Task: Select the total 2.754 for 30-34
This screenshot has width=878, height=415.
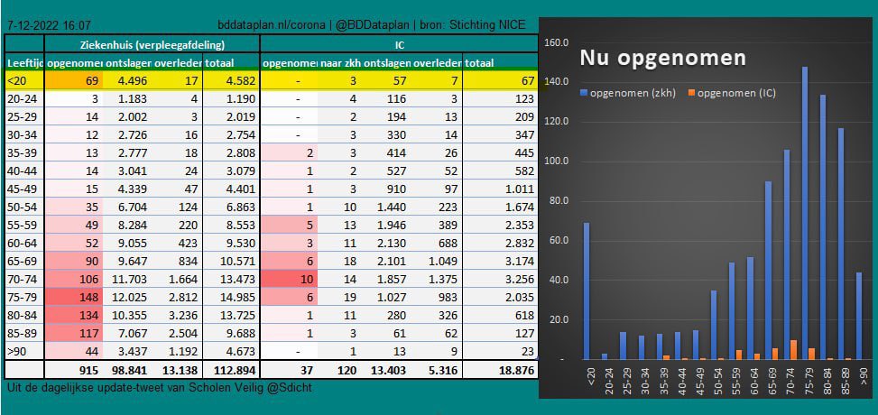Action: coord(239,135)
